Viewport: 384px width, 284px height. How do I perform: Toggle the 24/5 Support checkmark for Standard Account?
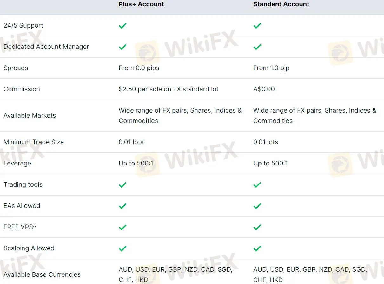(257, 26)
